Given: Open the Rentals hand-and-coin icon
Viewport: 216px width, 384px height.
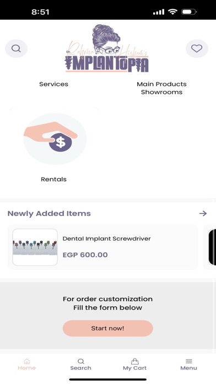Looking at the screenshot, I should pos(55,139).
